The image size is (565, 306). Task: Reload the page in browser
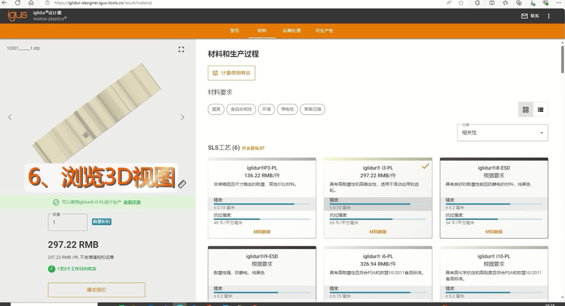(18, 3)
